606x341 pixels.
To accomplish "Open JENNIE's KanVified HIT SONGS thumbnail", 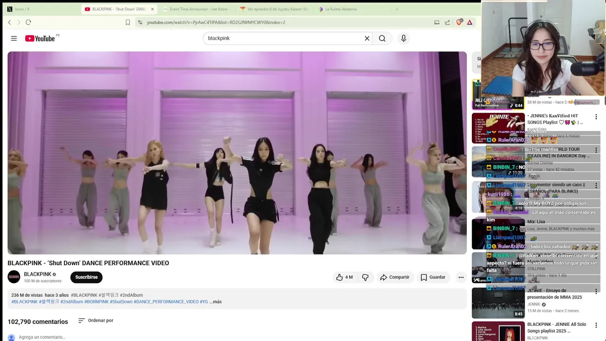I will [x=498, y=128].
